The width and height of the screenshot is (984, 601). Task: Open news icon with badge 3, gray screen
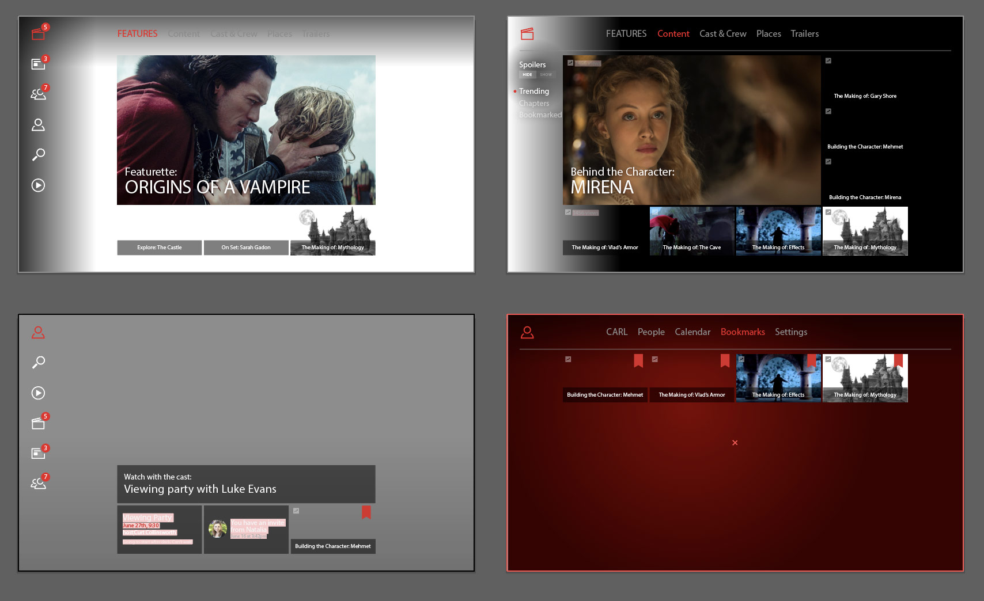[38, 453]
